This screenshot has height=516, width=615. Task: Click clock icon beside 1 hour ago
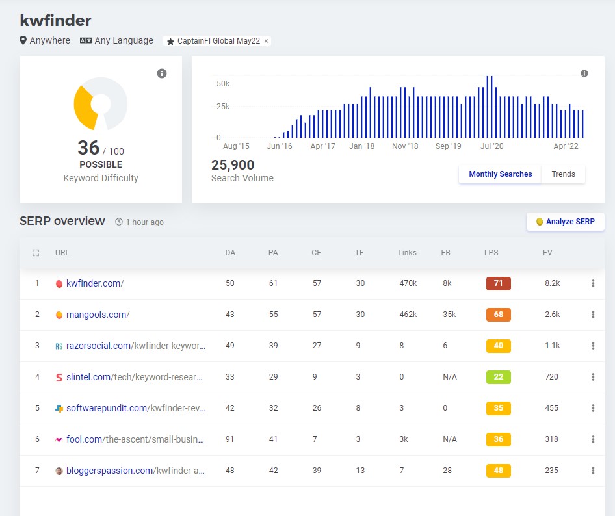tap(119, 222)
